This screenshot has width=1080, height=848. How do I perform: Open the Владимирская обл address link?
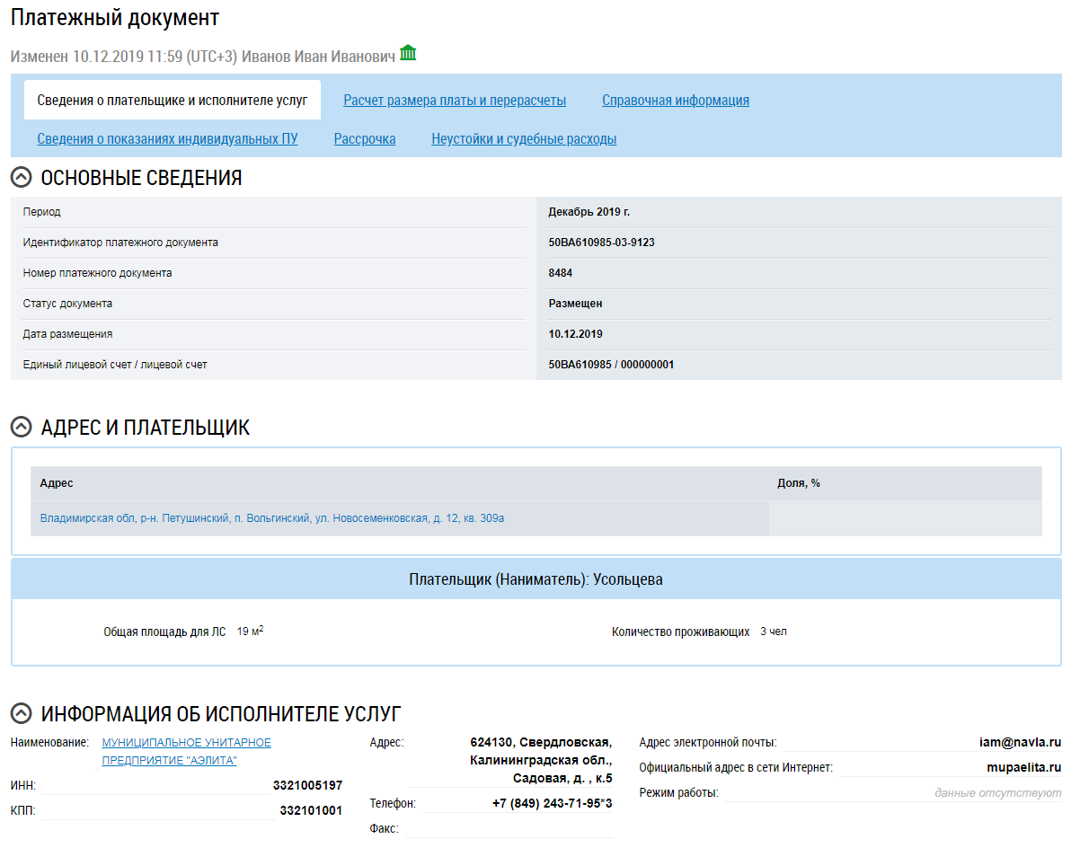272,518
